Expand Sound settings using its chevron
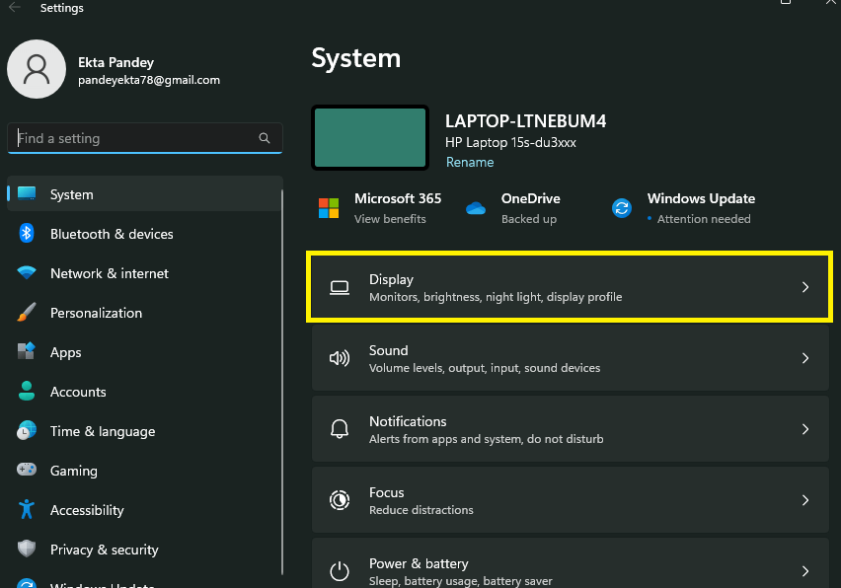Image resolution: width=841 pixels, height=588 pixels. (x=805, y=358)
